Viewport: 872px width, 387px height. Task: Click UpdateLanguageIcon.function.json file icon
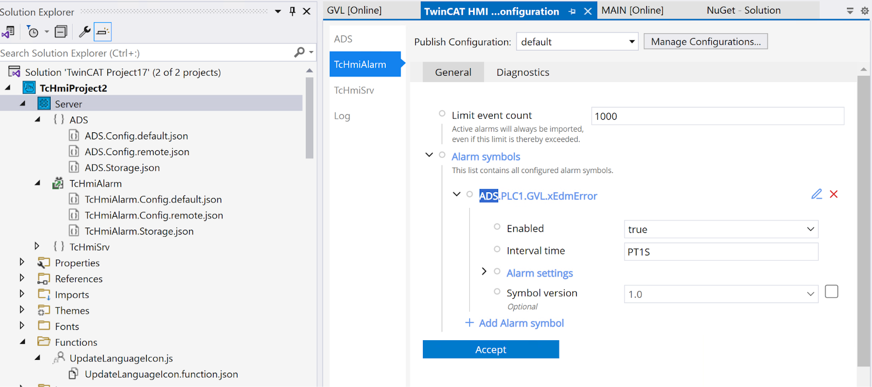(74, 374)
